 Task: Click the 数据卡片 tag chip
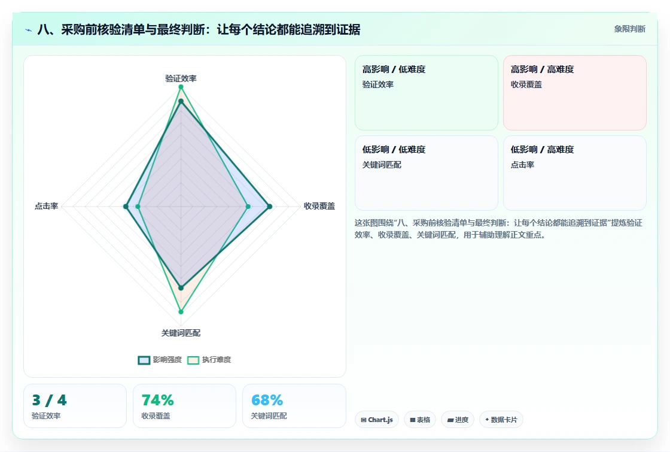pos(501,420)
